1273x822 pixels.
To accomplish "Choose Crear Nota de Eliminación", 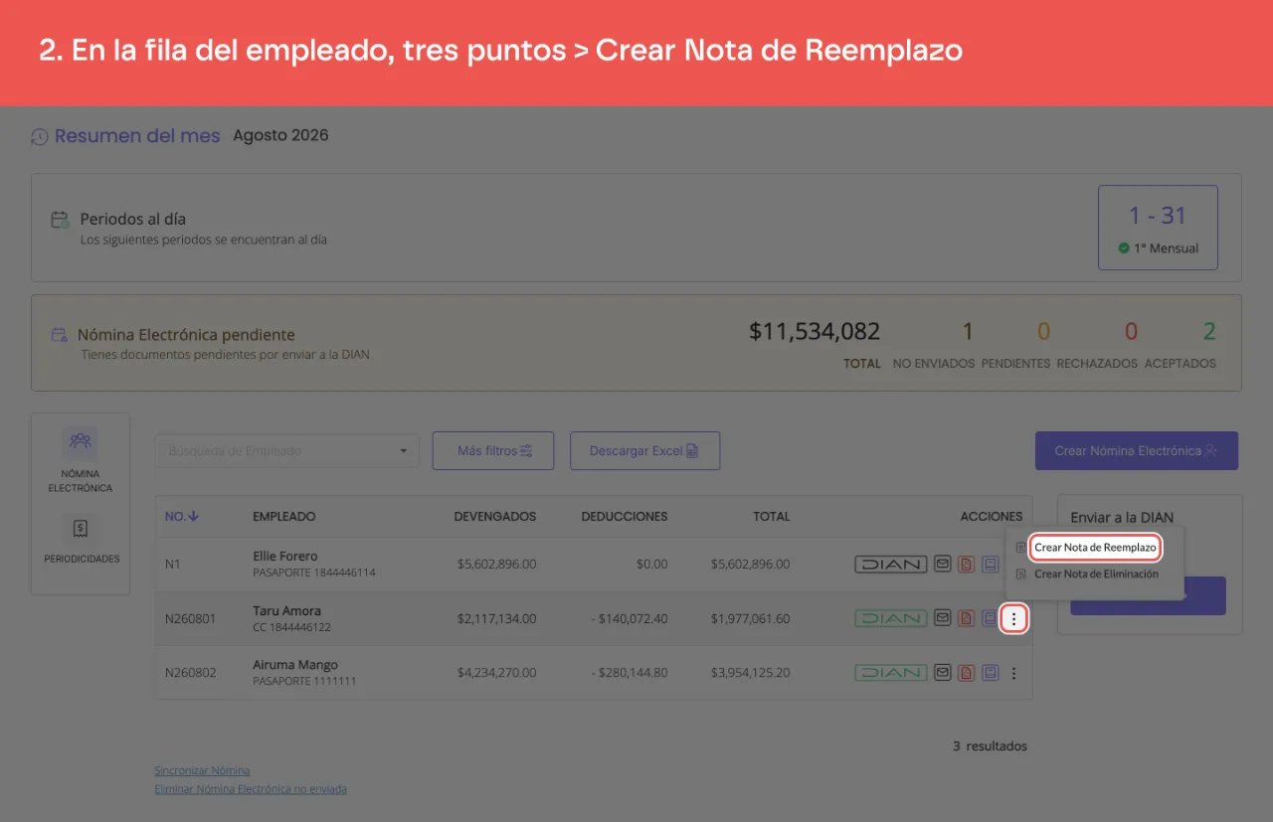I will pyautogui.click(x=1096, y=574).
